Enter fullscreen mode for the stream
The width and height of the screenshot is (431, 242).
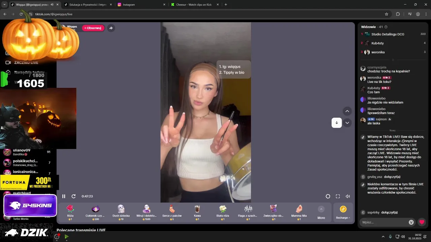tap(338, 196)
